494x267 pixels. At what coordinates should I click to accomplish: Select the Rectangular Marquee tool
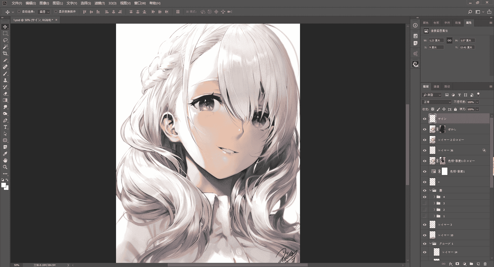point(5,33)
